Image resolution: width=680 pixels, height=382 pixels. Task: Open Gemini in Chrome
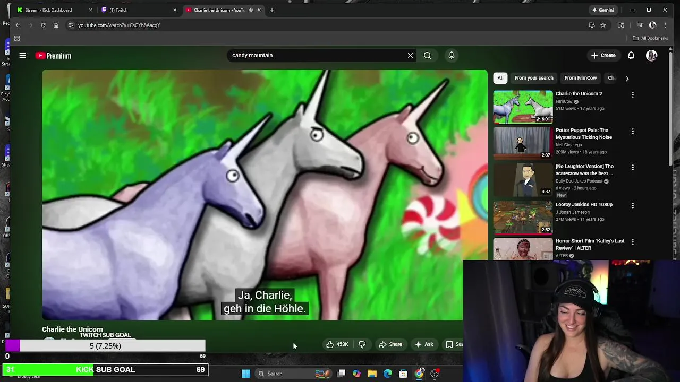pos(603,10)
